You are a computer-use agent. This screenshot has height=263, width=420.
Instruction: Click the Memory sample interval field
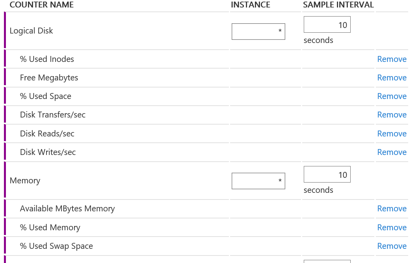[x=327, y=175]
